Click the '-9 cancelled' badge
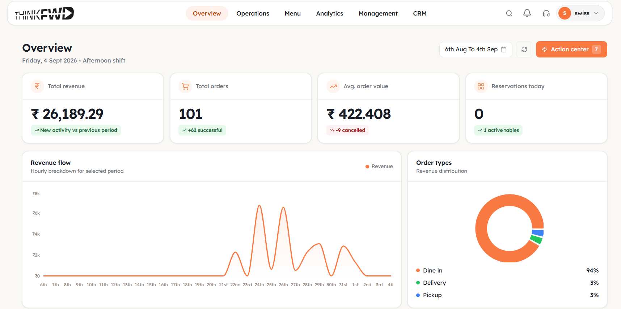The width and height of the screenshot is (621, 309). (347, 130)
